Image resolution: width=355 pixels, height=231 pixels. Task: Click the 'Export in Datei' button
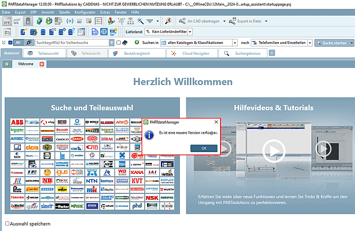click(245, 21)
